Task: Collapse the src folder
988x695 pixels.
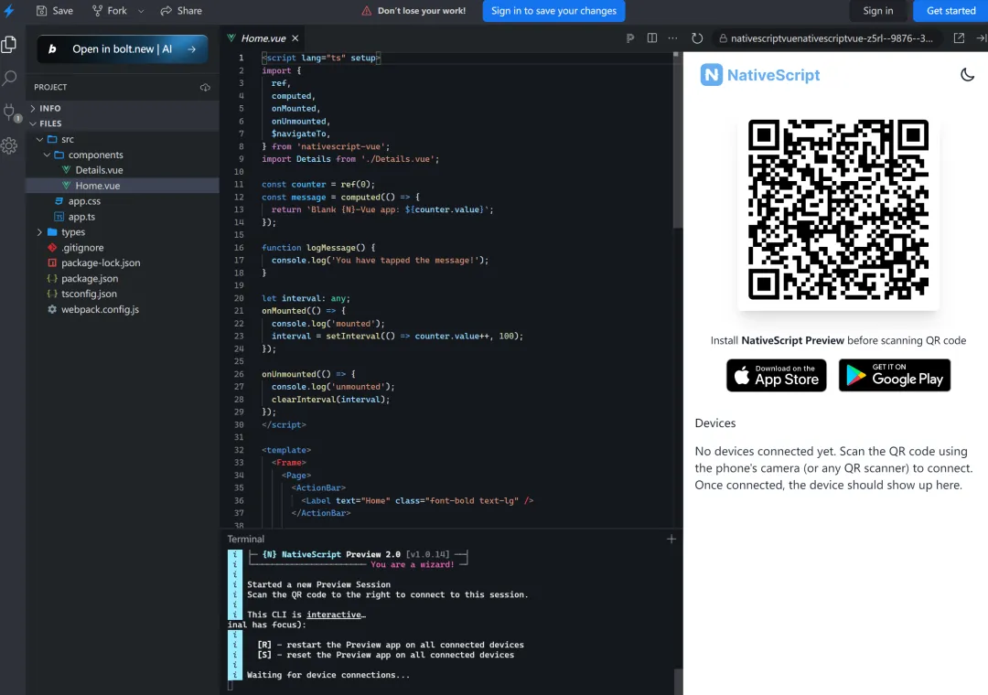Action: click(123, 139)
